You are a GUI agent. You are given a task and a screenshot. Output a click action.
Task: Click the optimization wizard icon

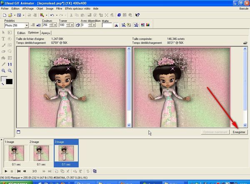tap(124, 25)
